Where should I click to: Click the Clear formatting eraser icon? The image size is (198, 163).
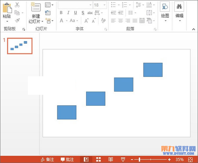coord(103,21)
